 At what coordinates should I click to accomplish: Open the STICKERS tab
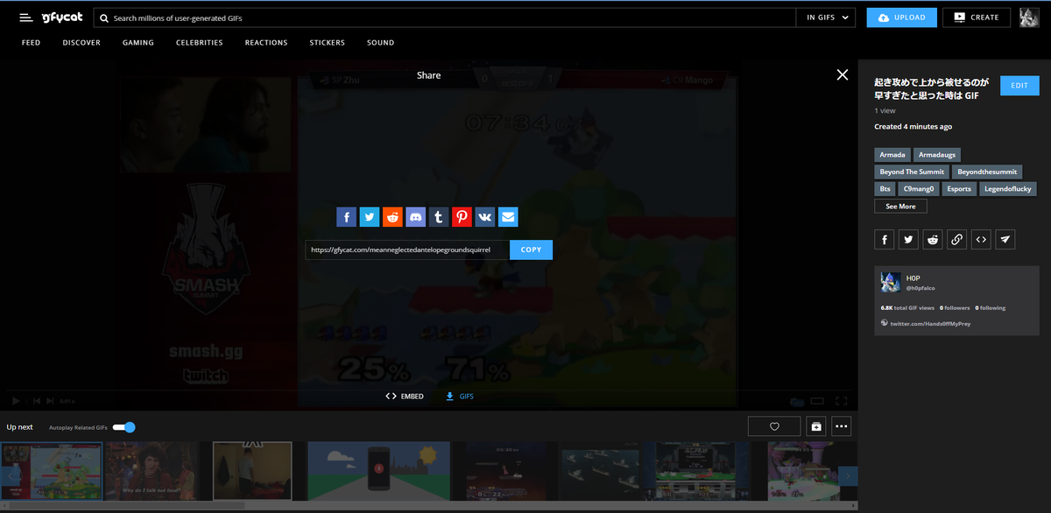(x=328, y=43)
